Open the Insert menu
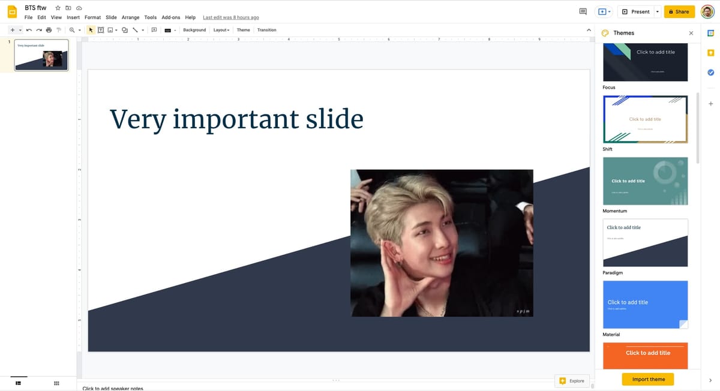The image size is (720, 391). click(73, 17)
